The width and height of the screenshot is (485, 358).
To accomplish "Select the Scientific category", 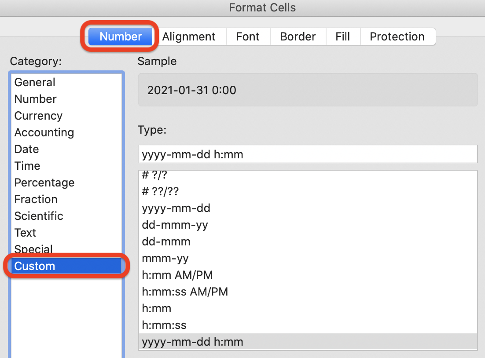I will 39,216.
